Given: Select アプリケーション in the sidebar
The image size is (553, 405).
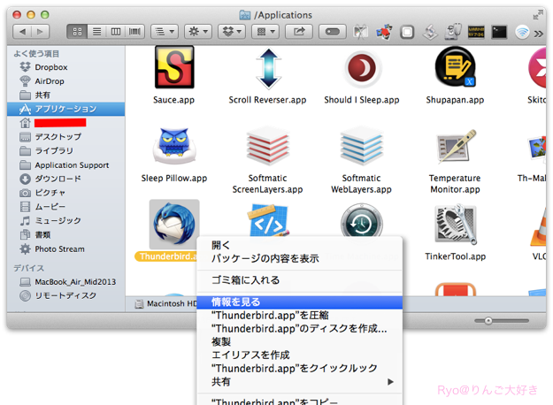Looking at the screenshot, I should coord(65,109).
